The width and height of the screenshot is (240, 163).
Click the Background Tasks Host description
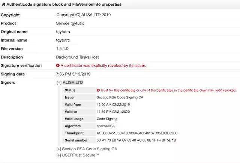click(77, 57)
